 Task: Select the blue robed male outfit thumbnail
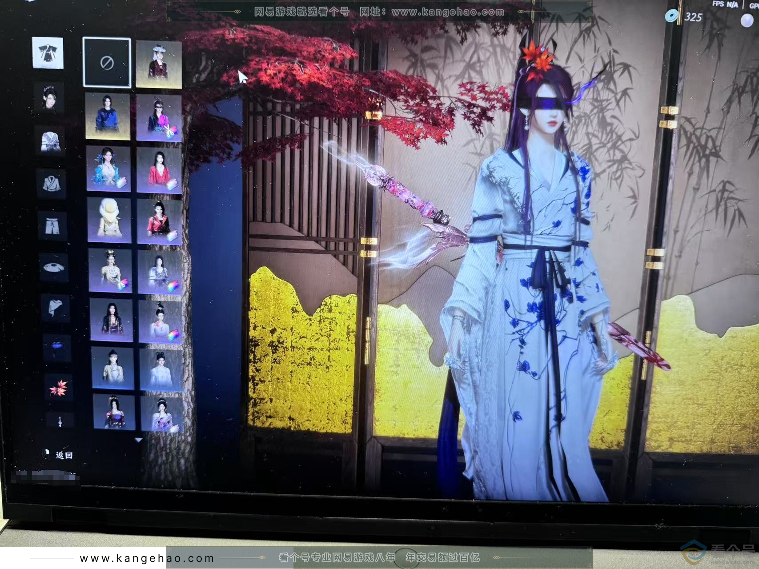tap(108, 116)
